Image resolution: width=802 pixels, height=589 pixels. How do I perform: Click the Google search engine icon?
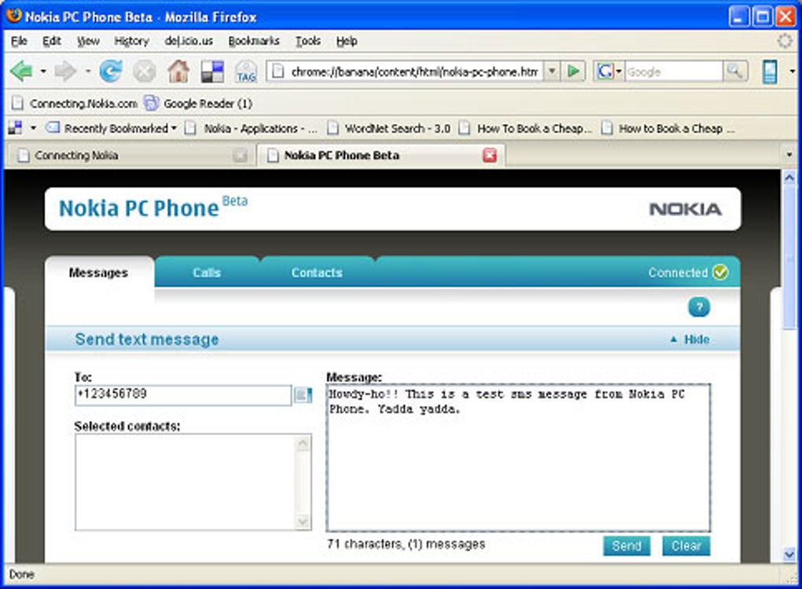[605, 71]
